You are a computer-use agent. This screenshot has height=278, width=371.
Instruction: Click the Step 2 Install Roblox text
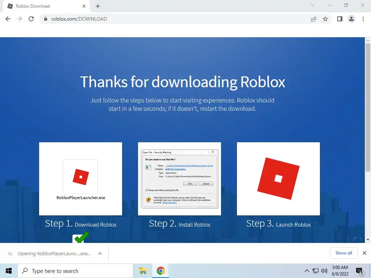click(180, 224)
